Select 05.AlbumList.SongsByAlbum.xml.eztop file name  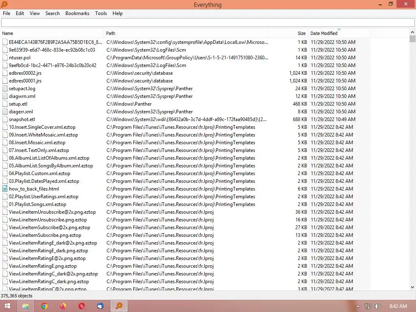(51, 166)
